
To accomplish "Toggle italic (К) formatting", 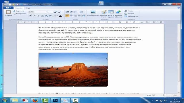I will pos(34,16).
